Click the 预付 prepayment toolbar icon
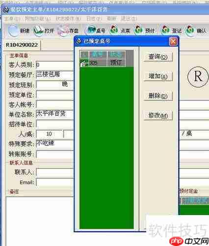 click(144, 30)
